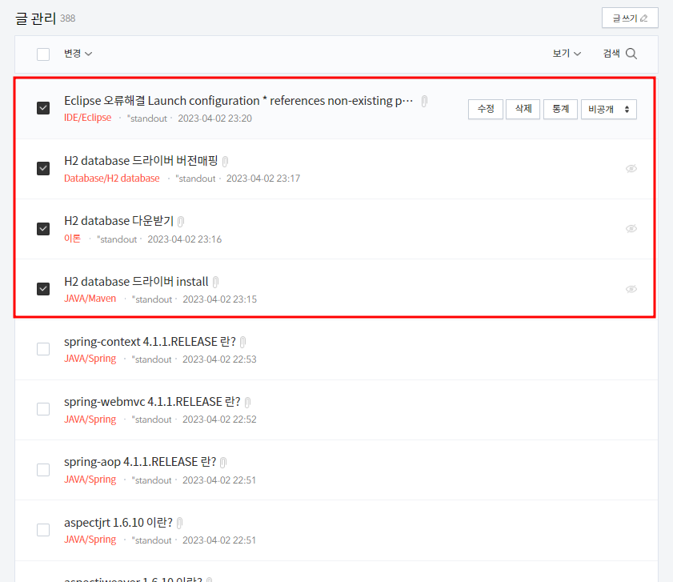Image resolution: width=673 pixels, height=582 pixels.
Task: Click 이론 category link
Action: [72, 239]
